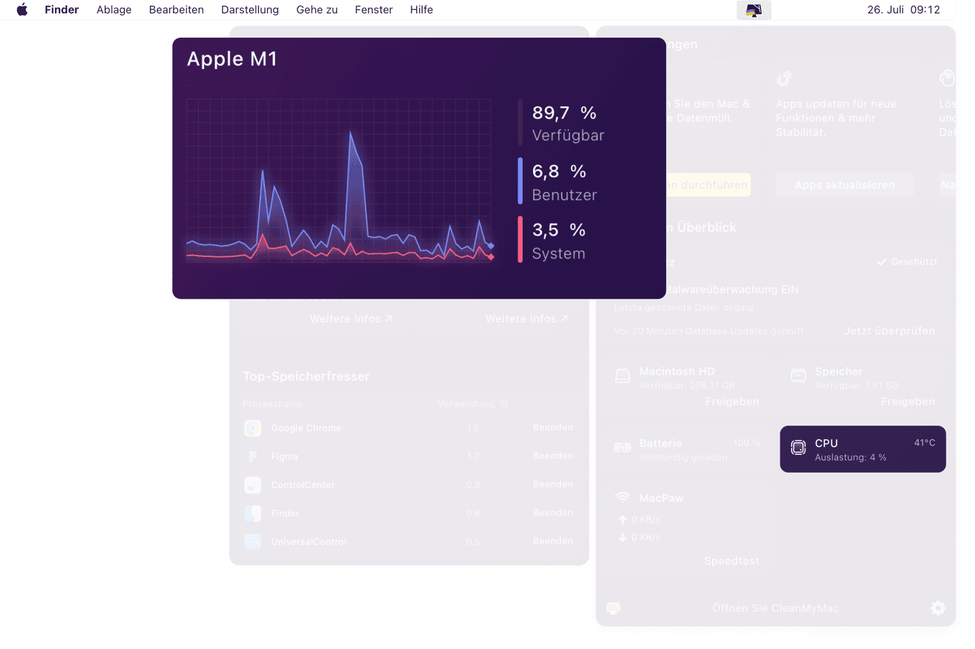Click the 41°C temperature reading
Image resolution: width=975 pixels, height=649 pixels.
(925, 442)
